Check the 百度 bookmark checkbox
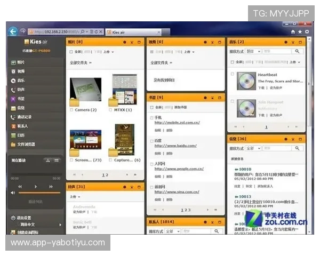Screen dimensions: 320x256 [151, 141]
